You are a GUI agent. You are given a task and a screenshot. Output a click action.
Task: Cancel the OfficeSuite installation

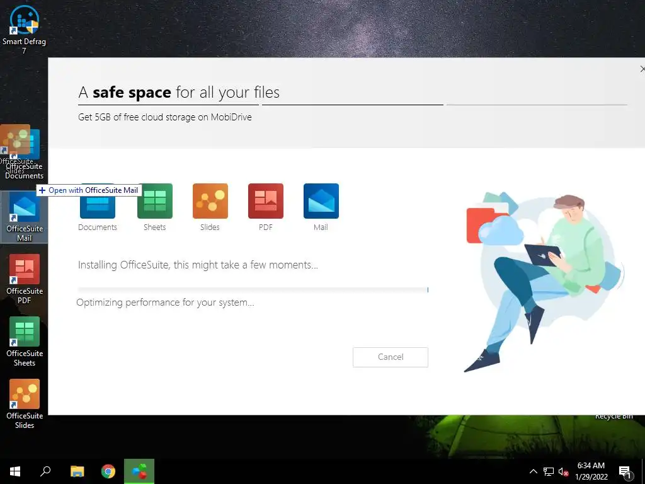pyautogui.click(x=391, y=357)
